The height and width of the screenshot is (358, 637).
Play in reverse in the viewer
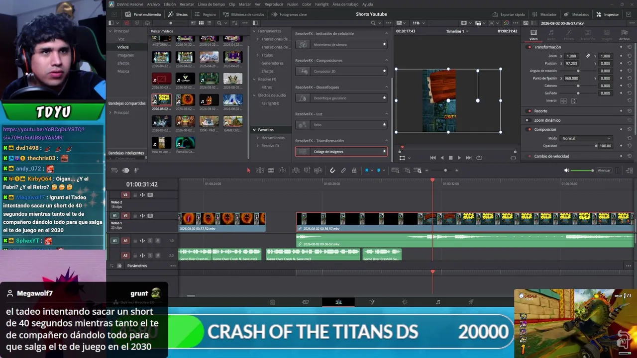point(442,158)
